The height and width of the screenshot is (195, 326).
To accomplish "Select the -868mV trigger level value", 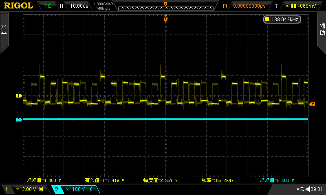I will 307,6.
